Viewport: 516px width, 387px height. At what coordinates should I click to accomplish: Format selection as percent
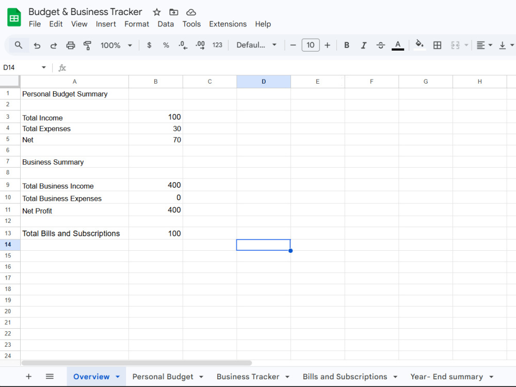pos(166,45)
